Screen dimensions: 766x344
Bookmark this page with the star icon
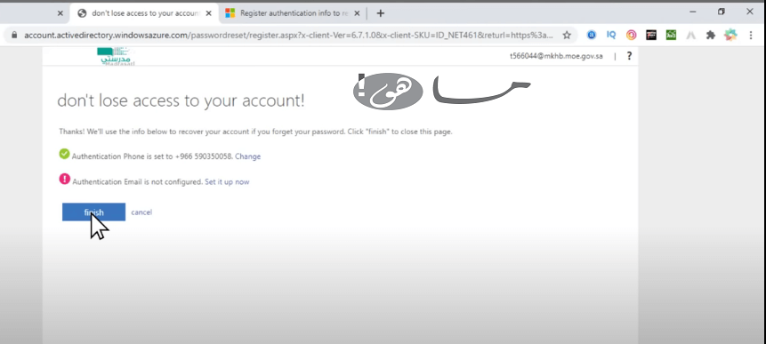point(567,36)
